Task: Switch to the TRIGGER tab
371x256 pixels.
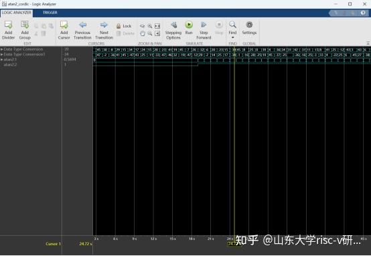Action: pyautogui.click(x=50, y=13)
